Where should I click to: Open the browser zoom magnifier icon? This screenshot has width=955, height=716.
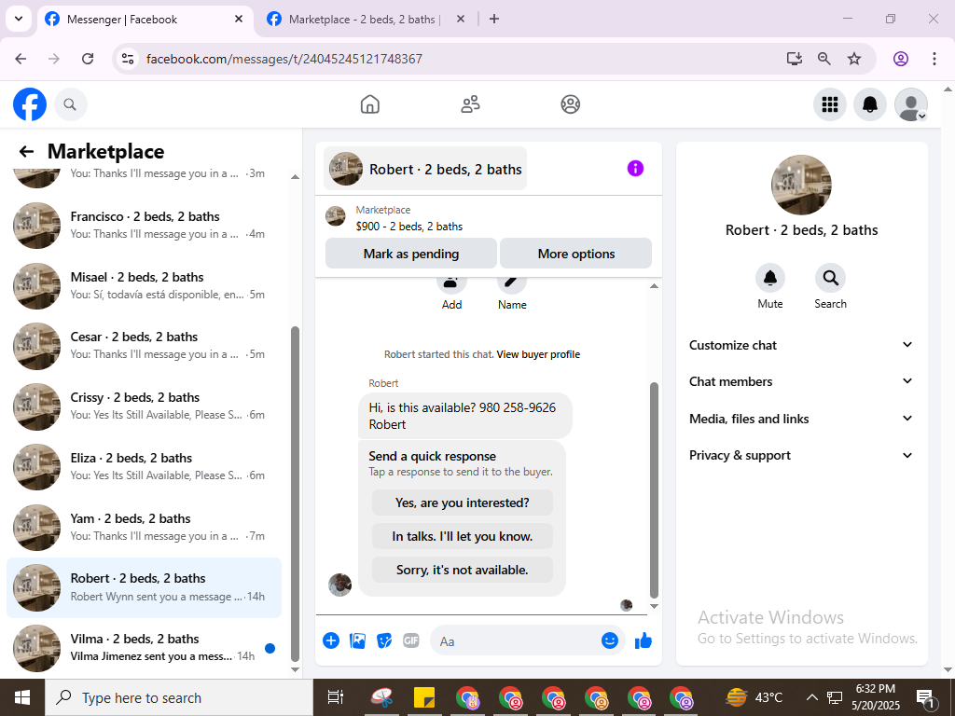[x=824, y=59]
